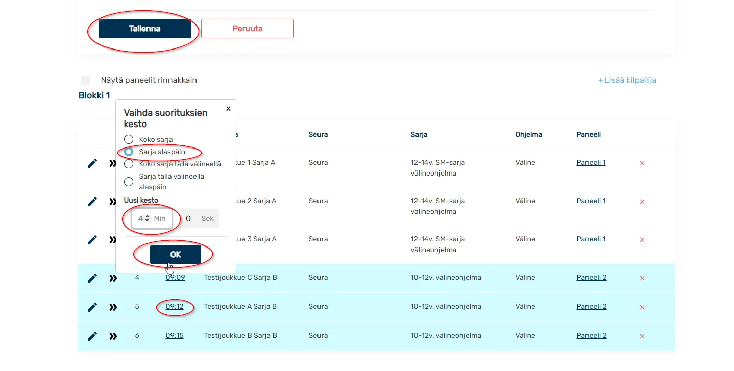
Task: Open Paneeli 2 link for Testijoukkue C
Action: click(592, 278)
